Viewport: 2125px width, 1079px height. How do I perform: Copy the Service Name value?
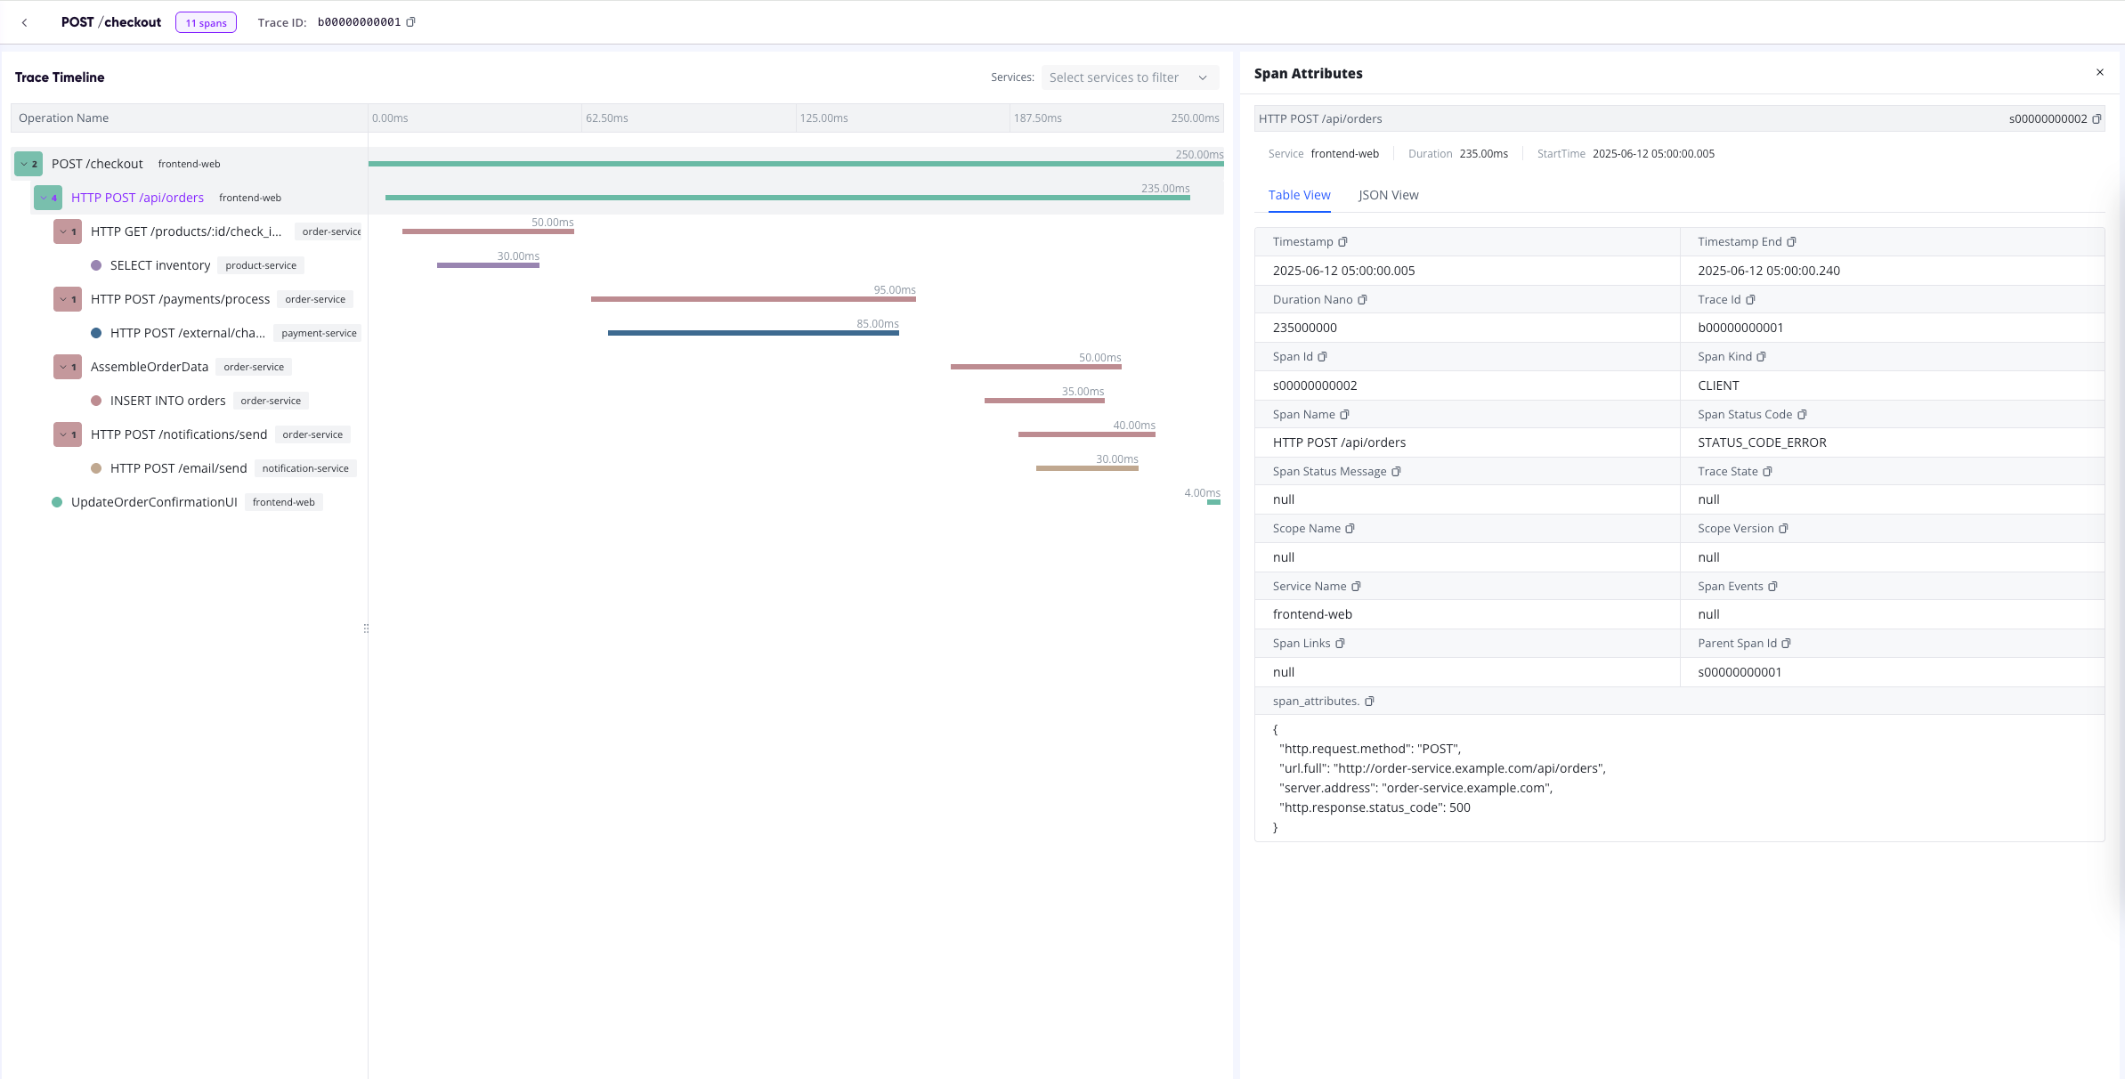[1356, 587]
